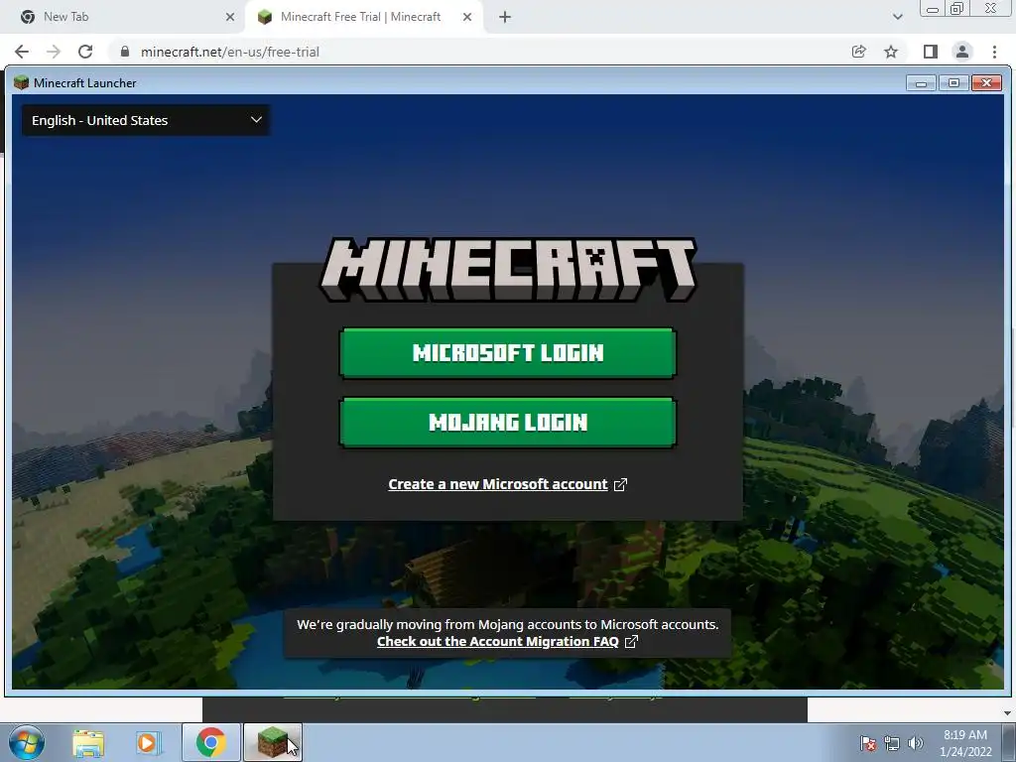Open Create a new Microsoft account link
Screen dimensions: 1016x762
pyautogui.click(x=498, y=484)
